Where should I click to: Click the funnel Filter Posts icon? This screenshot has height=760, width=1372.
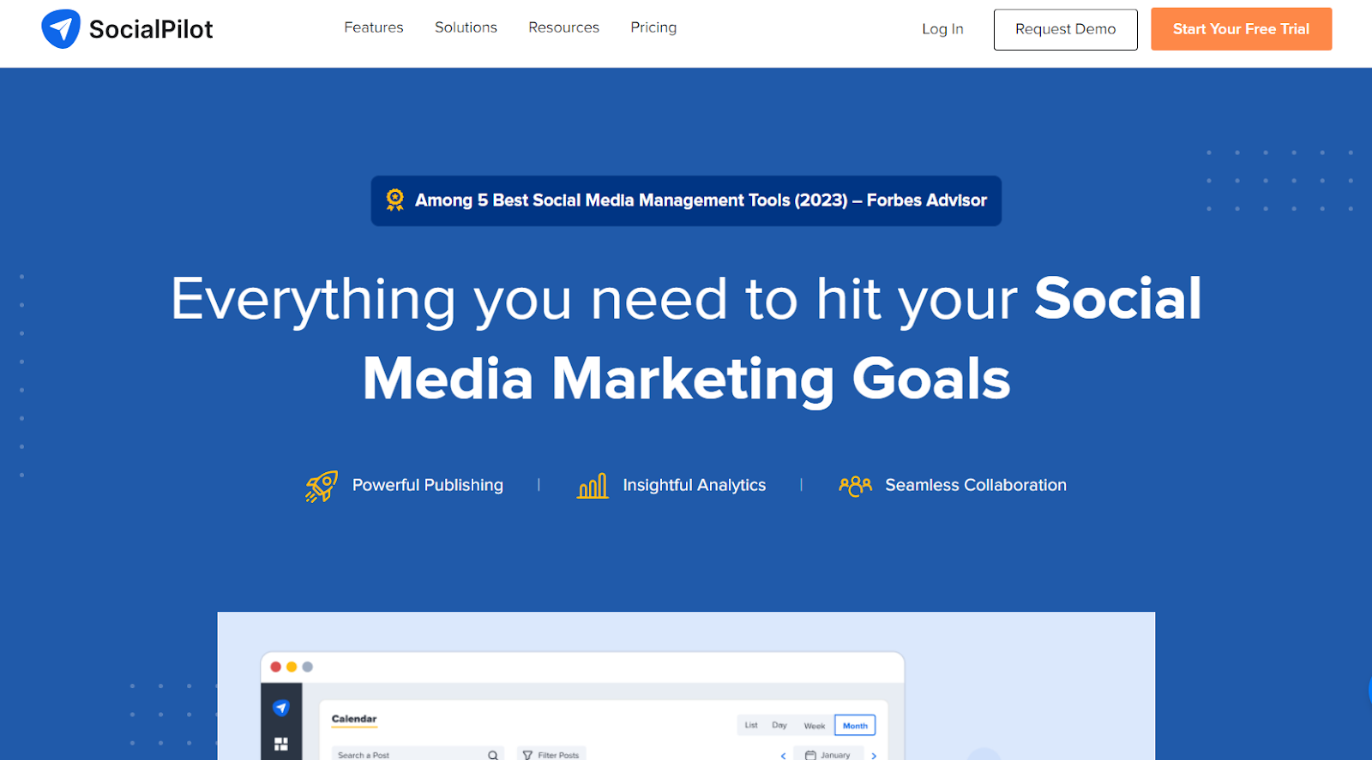click(x=527, y=755)
